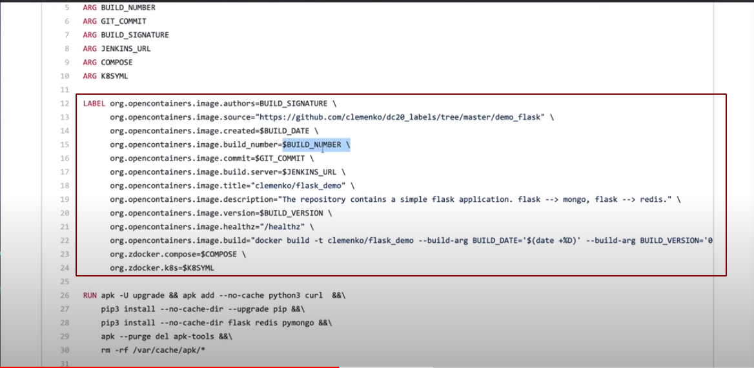Click K8SYML on the ARG line 10
The height and width of the screenshot is (368, 754).
pyautogui.click(x=114, y=76)
